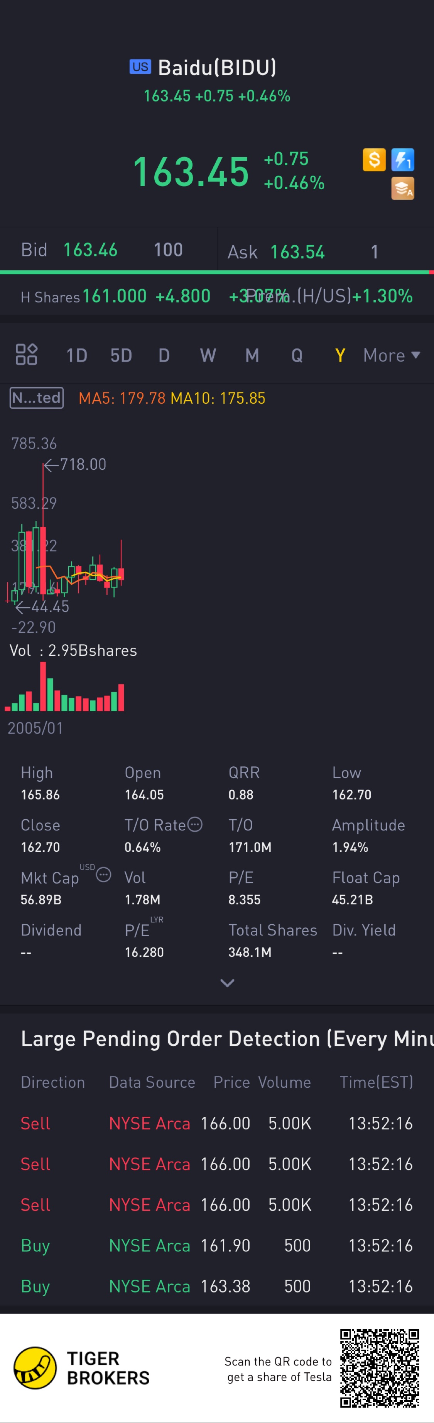Viewport: 434px width, 1423px height.
Task: Tap the Tiger Brokers logo
Action: (x=35, y=1368)
